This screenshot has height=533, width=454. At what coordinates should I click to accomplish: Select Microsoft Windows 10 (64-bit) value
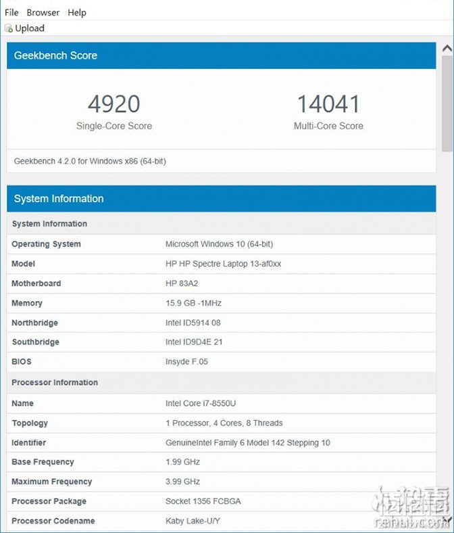click(x=220, y=244)
